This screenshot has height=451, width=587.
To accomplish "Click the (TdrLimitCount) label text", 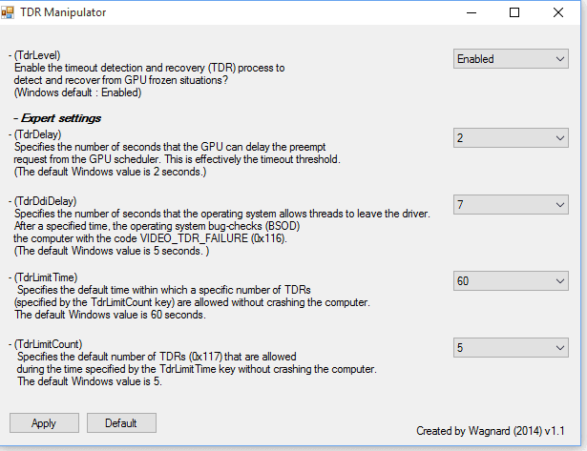I will click(48, 344).
